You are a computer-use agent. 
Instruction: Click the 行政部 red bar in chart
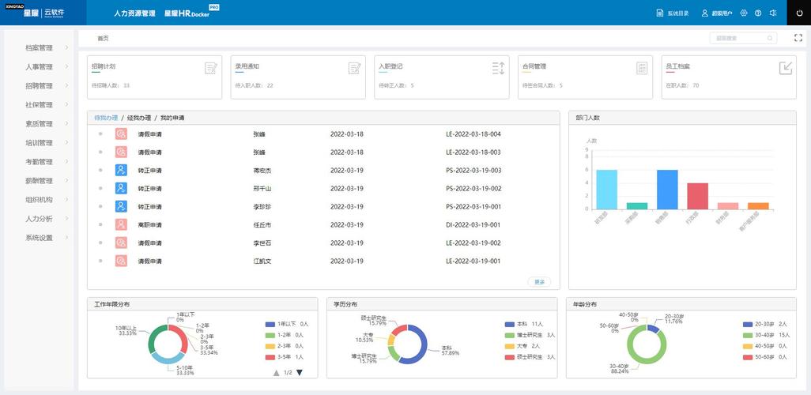(698, 197)
